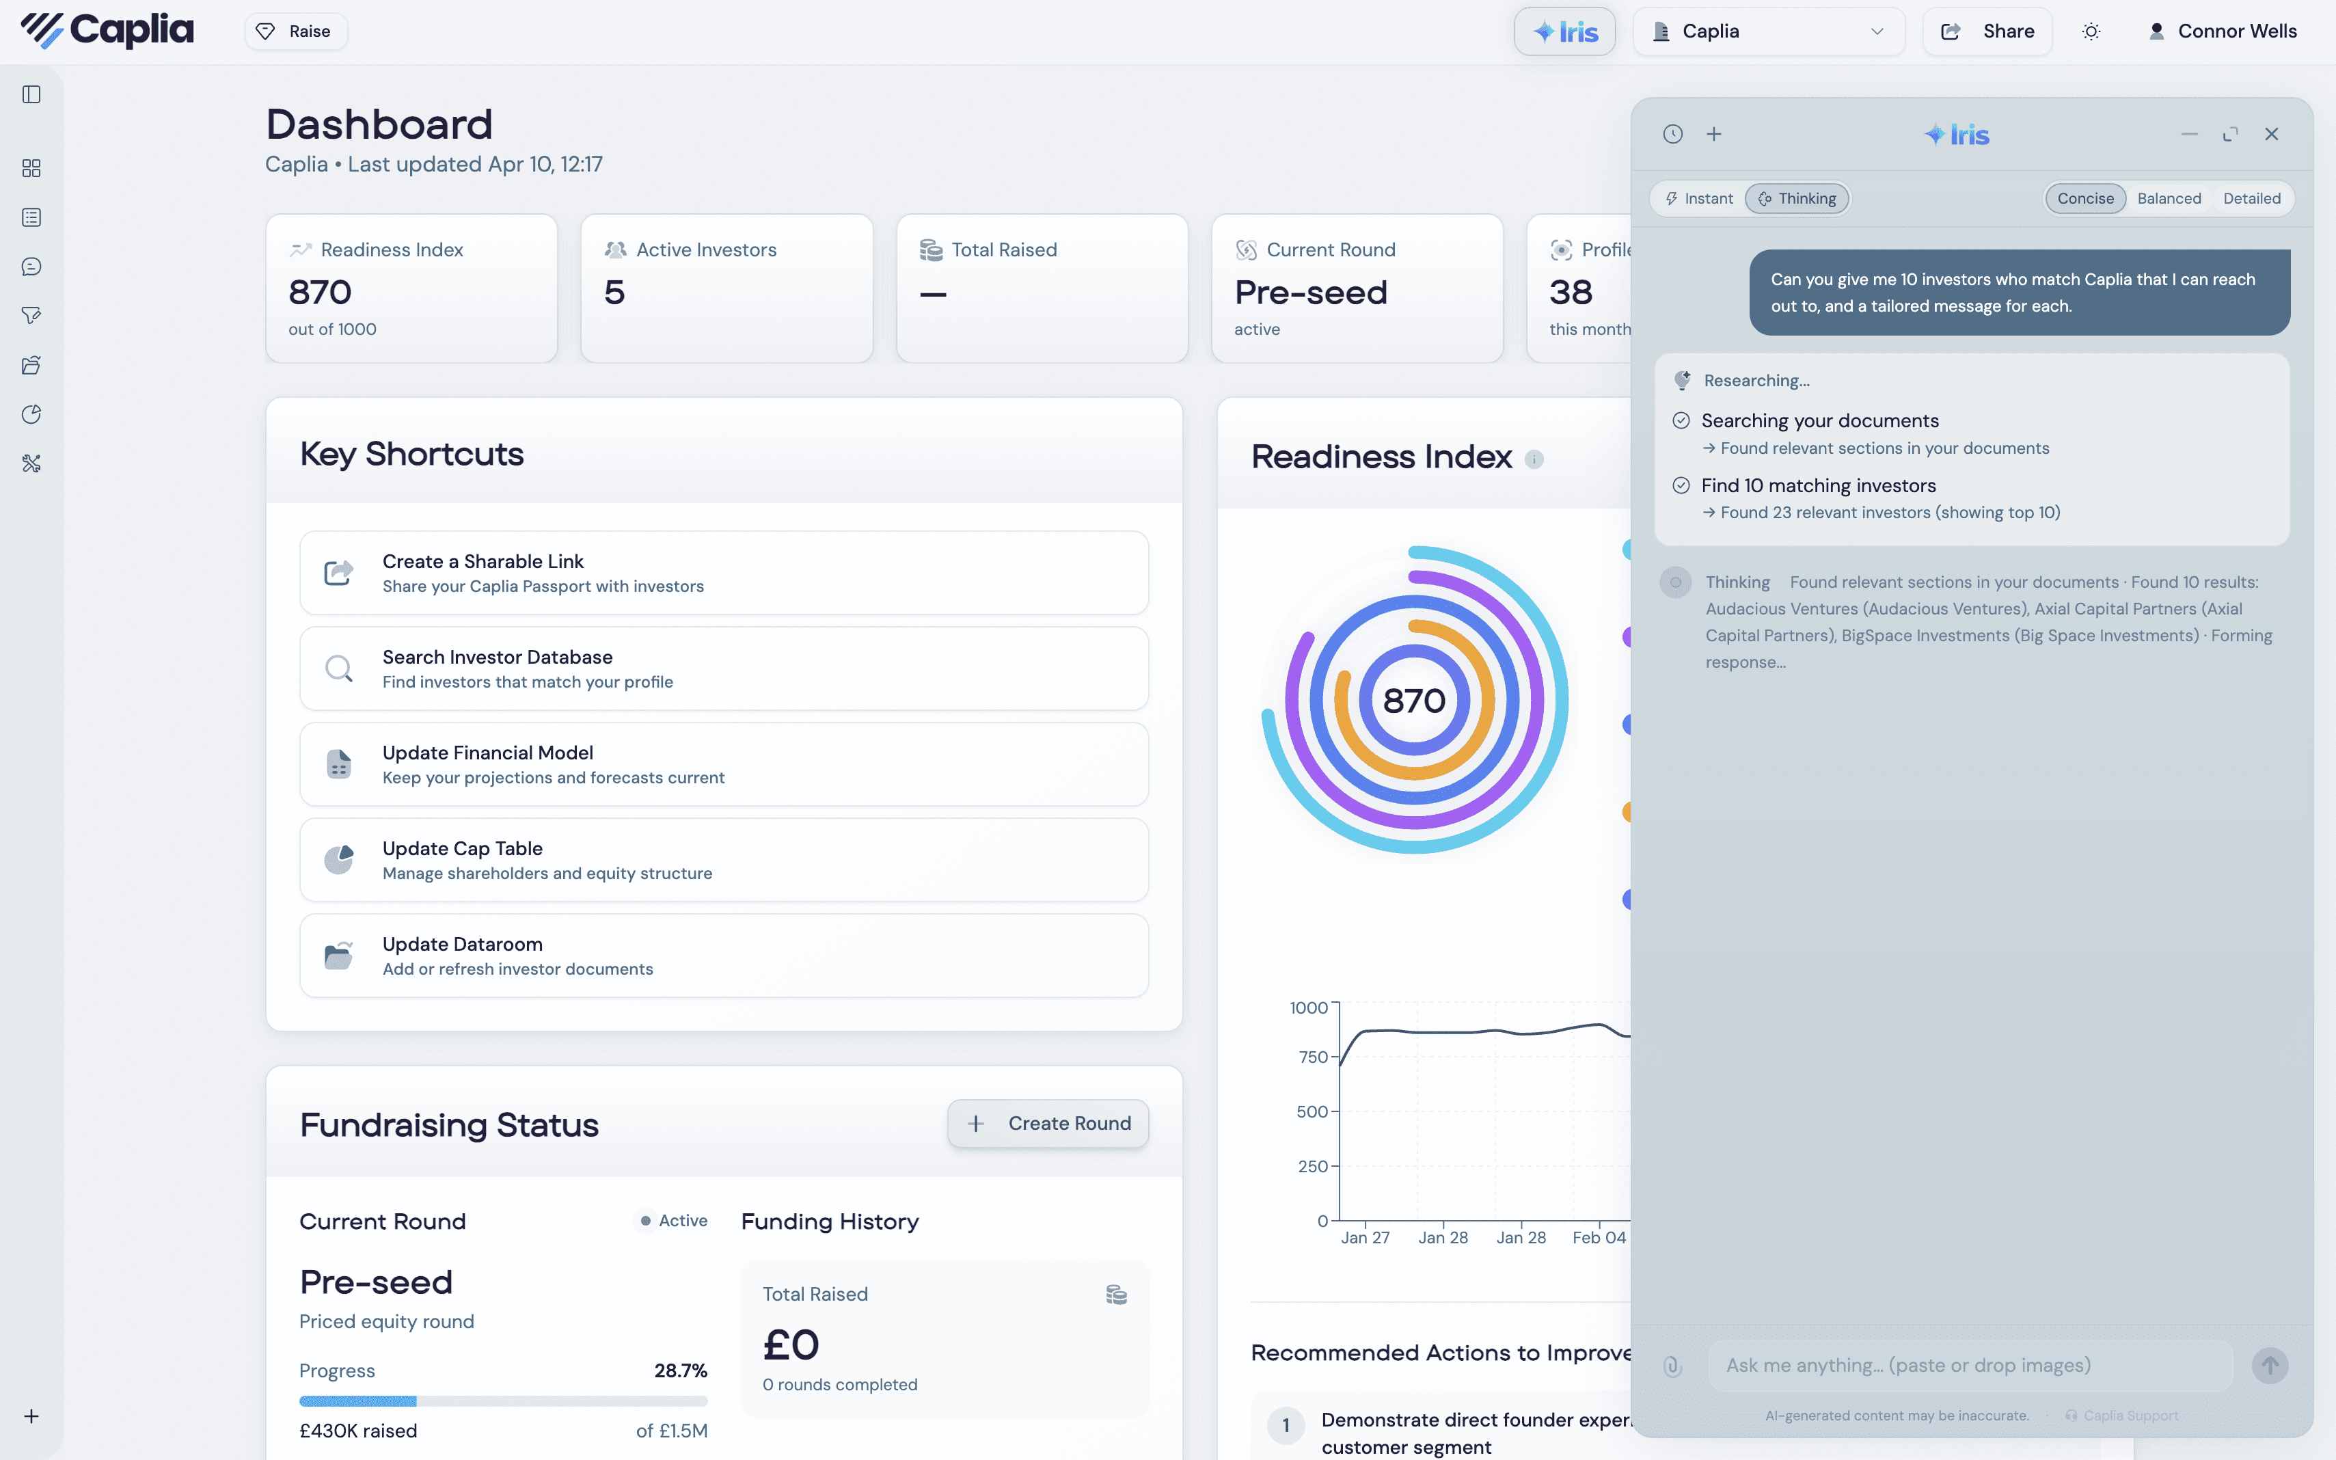Viewport: 2336px width, 1460px height.
Task: Open the Connor Wells user menu
Action: [2222, 32]
